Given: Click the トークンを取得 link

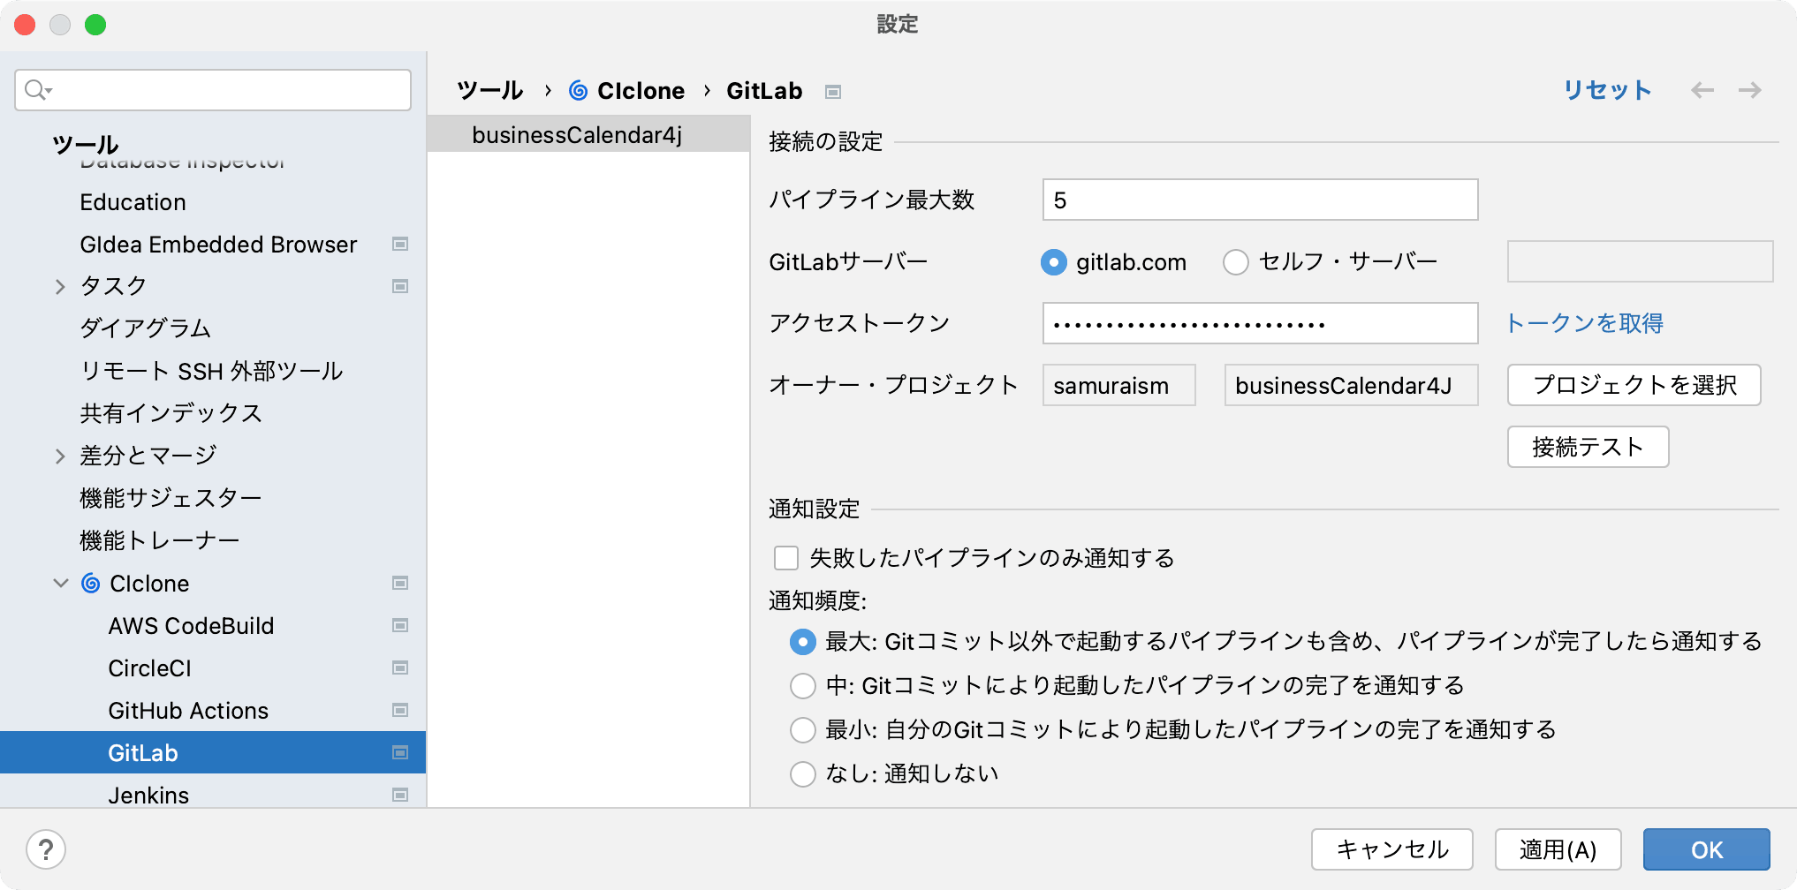Looking at the screenshot, I should [x=1584, y=323].
